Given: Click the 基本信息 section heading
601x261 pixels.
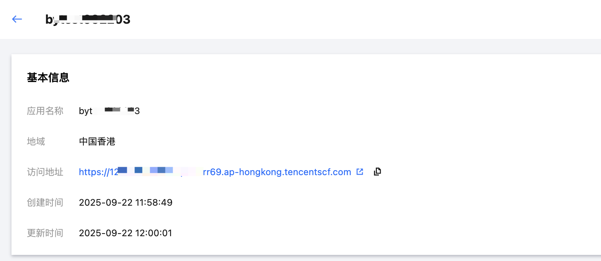Looking at the screenshot, I should [48, 77].
